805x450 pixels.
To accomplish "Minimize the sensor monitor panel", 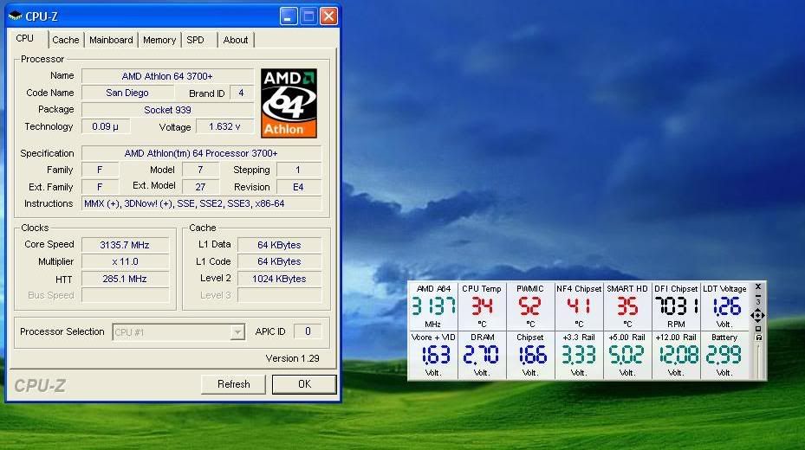I will pos(757,295).
